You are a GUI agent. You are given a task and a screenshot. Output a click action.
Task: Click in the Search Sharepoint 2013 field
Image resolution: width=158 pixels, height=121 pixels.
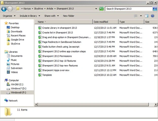click(129, 9)
